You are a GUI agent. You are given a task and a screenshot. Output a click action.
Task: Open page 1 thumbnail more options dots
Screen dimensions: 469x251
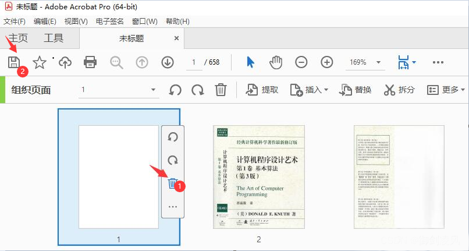tap(173, 207)
